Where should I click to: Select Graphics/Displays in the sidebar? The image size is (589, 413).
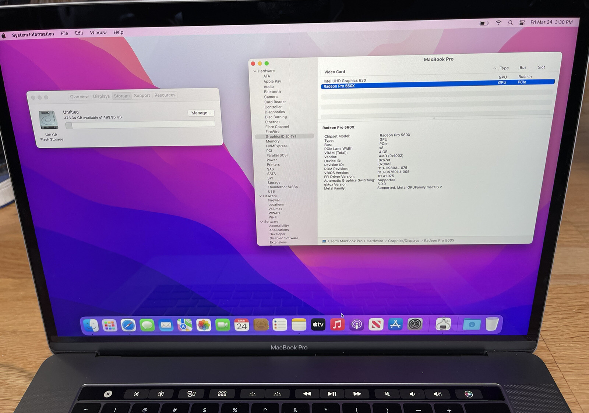(x=284, y=136)
